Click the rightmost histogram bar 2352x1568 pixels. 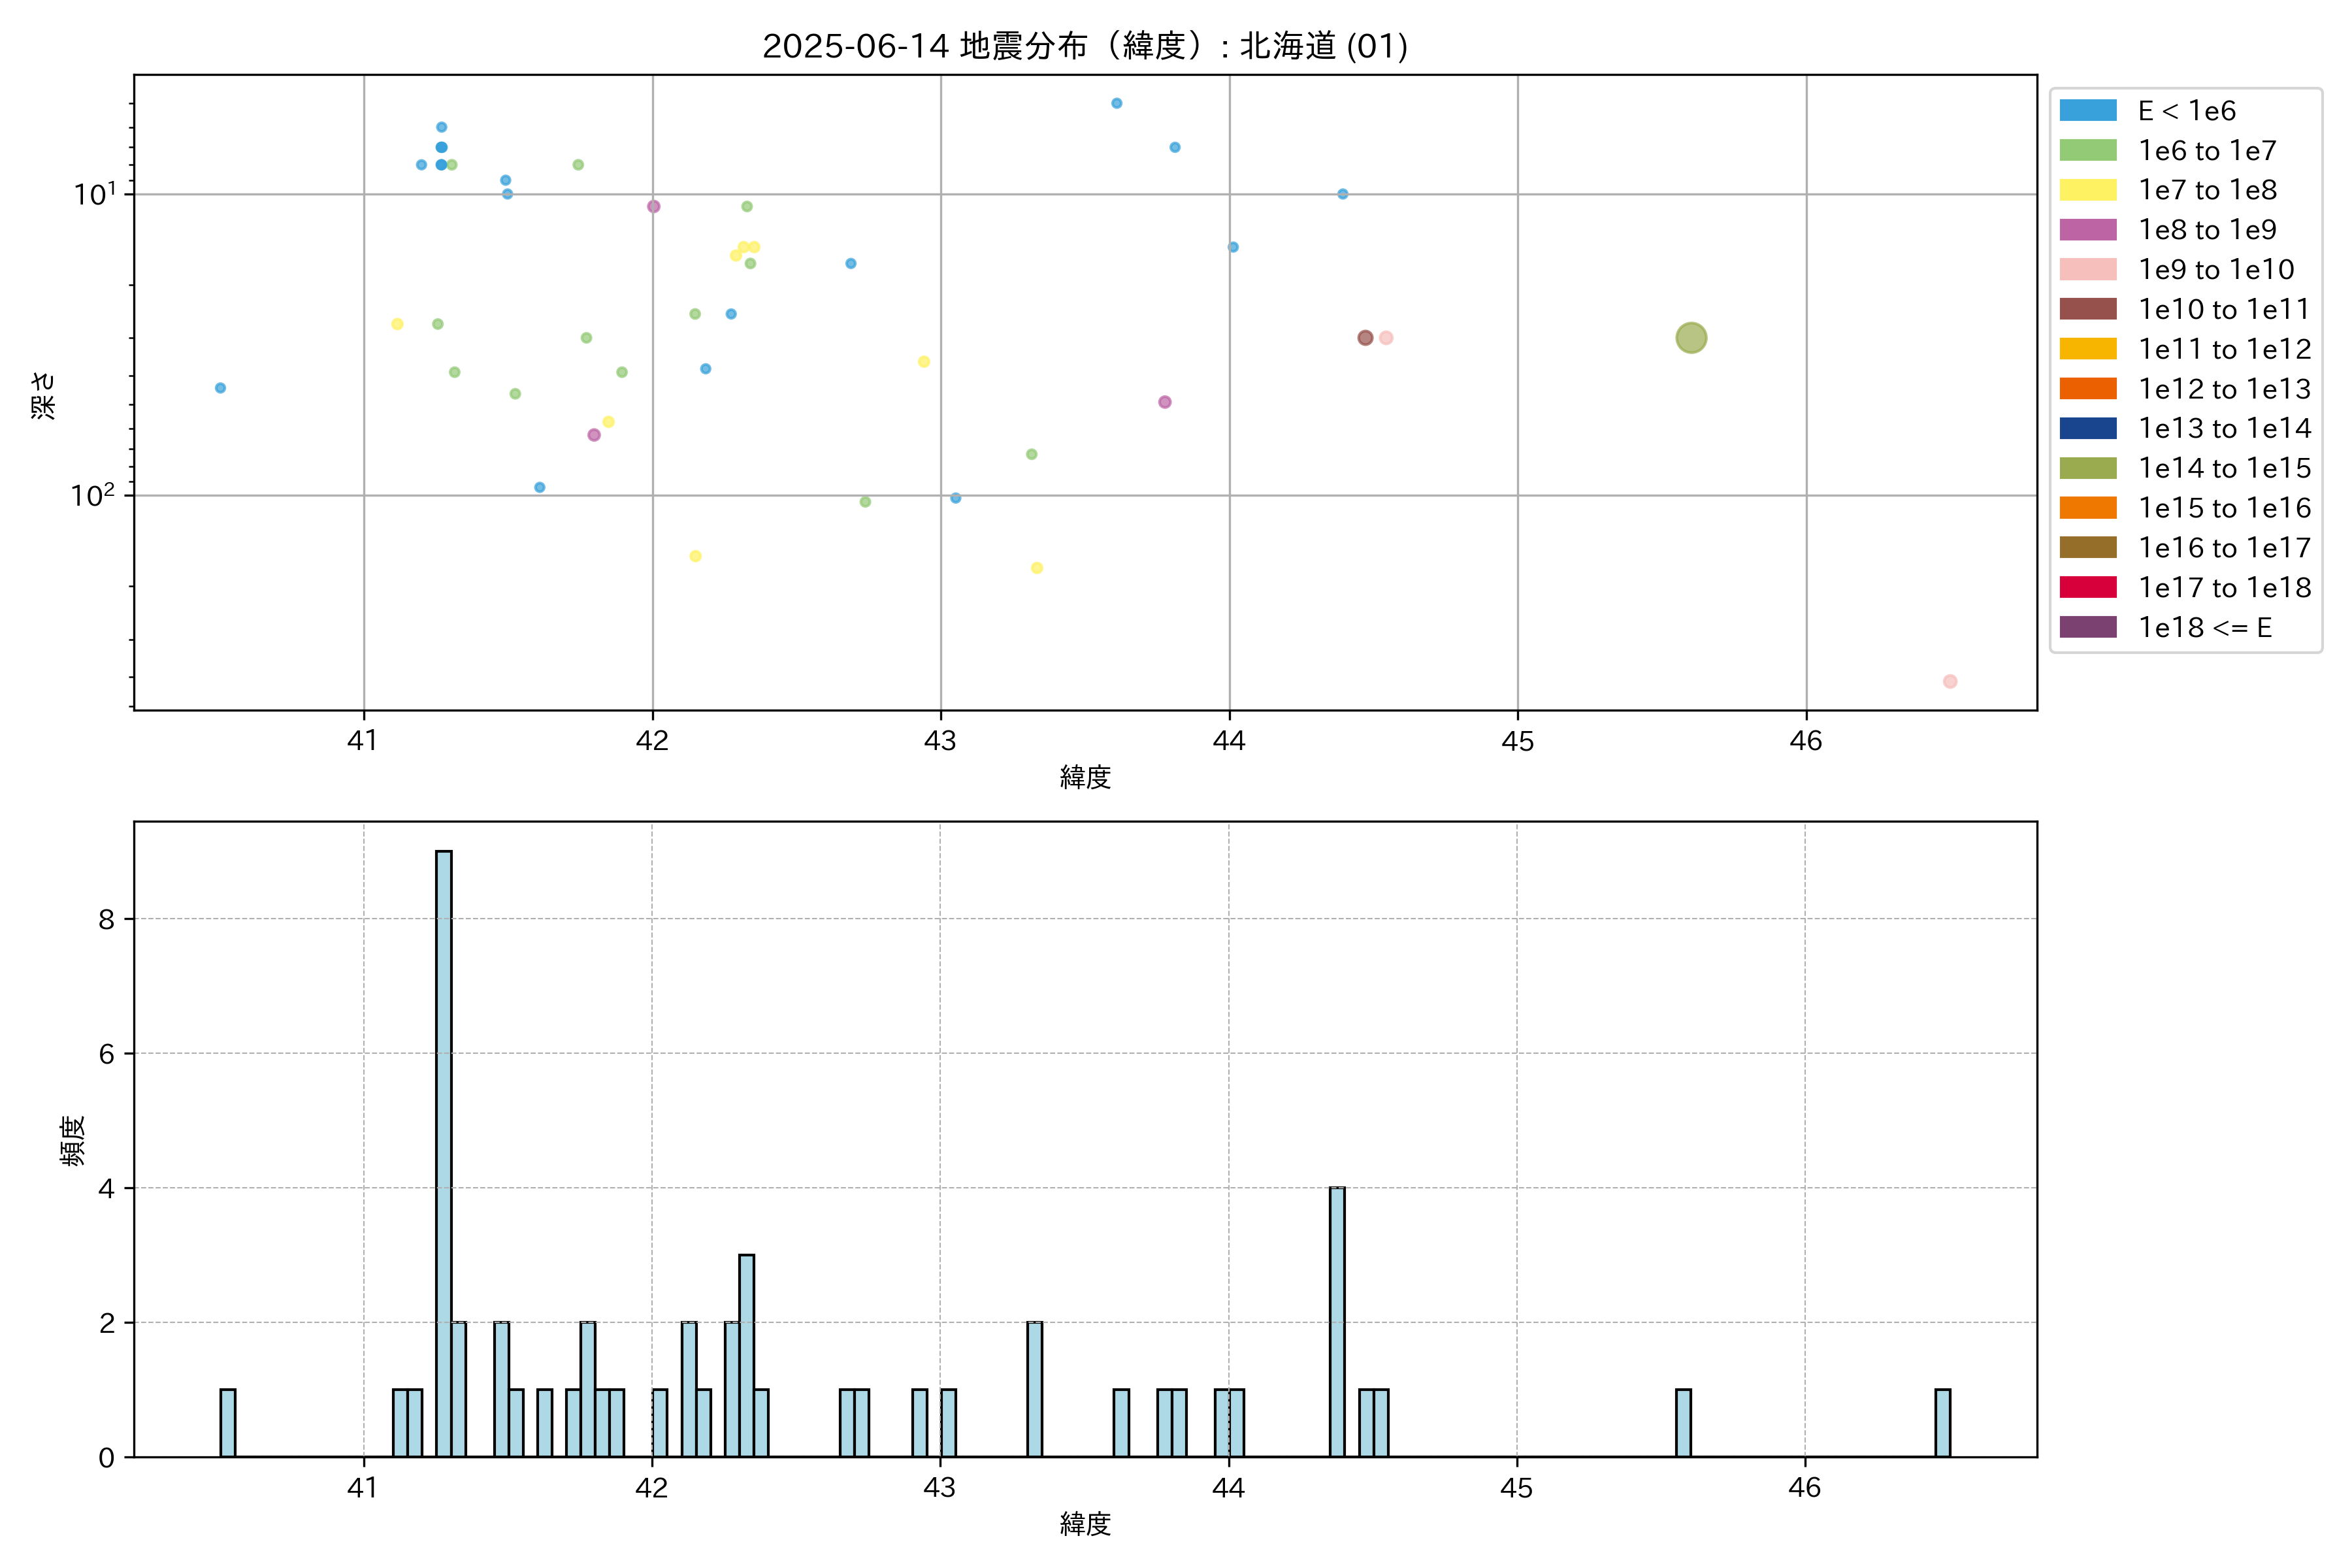[1942, 1422]
